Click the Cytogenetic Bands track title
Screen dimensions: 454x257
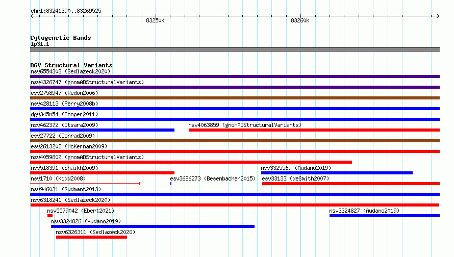click(x=61, y=38)
